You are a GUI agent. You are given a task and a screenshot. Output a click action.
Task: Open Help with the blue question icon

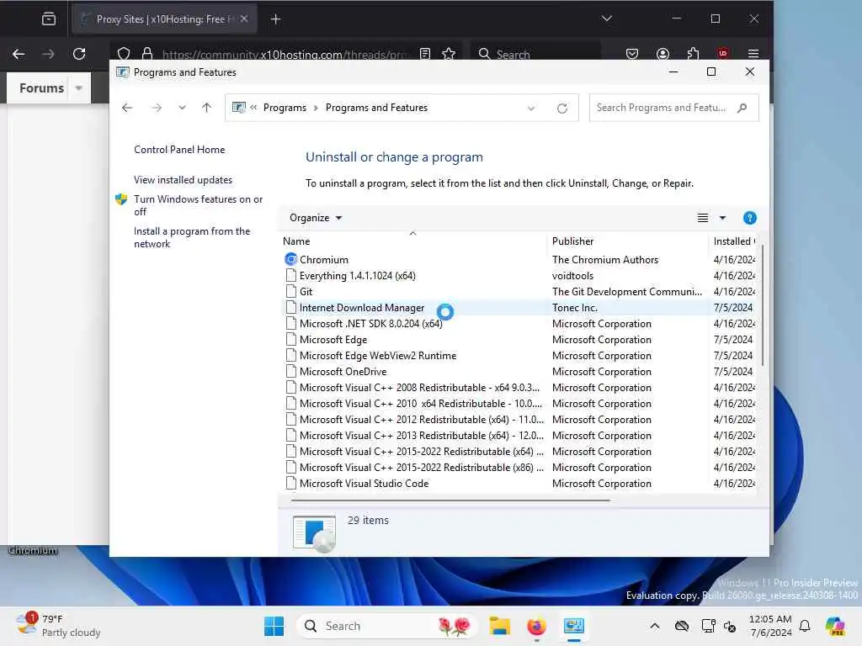coord(749,218)
